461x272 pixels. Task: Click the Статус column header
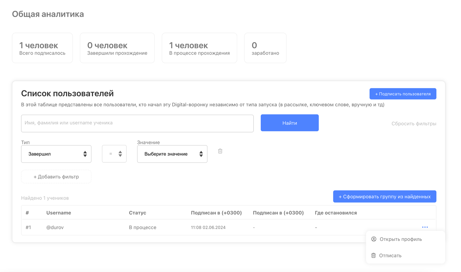[137, 213]
